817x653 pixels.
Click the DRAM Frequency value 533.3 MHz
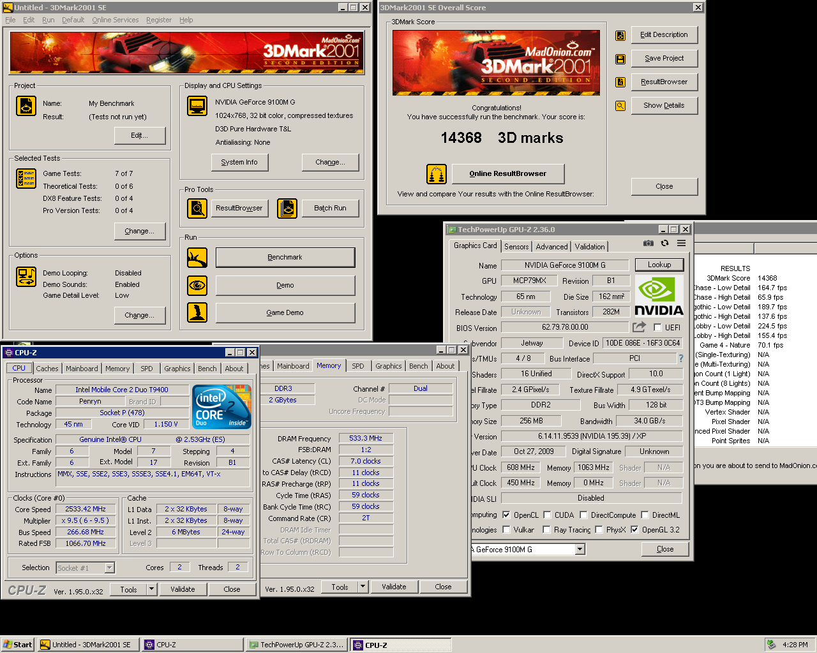pos(366,439)
